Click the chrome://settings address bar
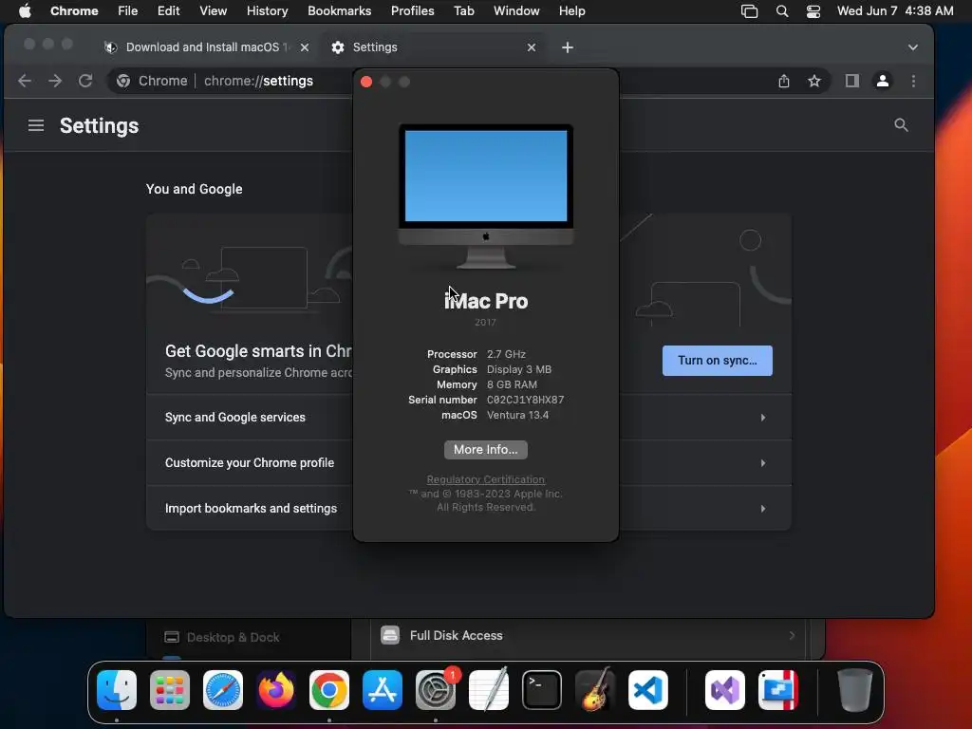This screenshot has height=729, width=972. coord(258,81)
